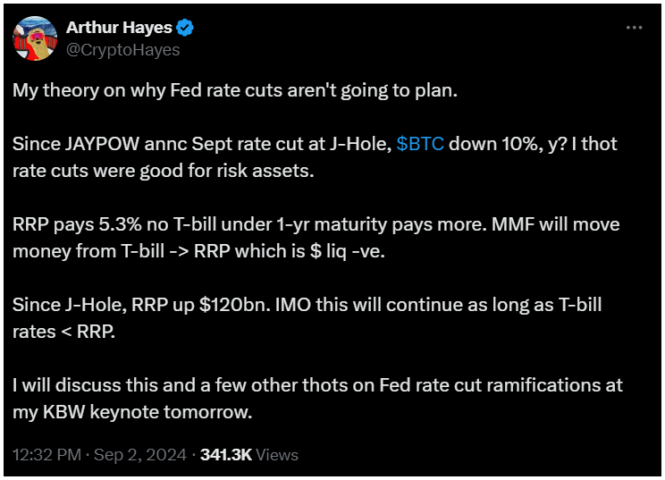Screen dimensions: 665x480
Task: Click the blue verified checkmark badge
Action: [x=185, y=28]
